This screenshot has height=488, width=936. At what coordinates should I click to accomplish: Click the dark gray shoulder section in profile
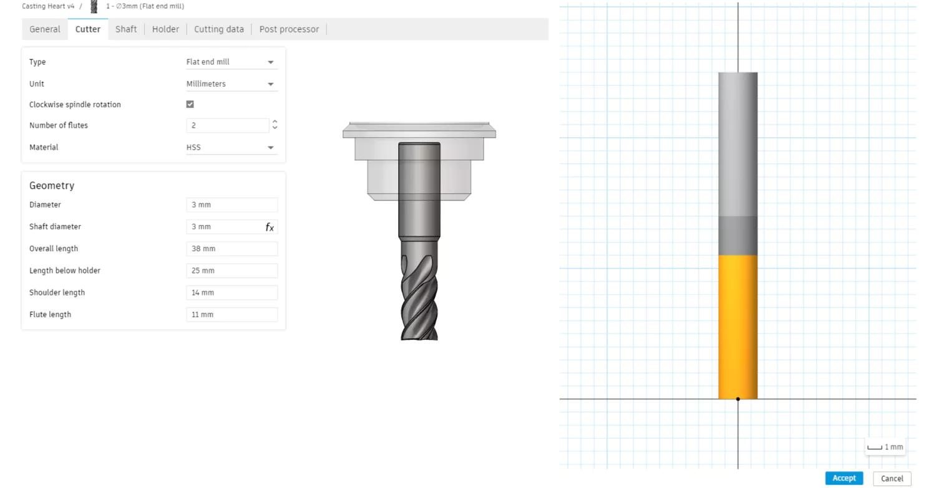(x=738, y=236)
